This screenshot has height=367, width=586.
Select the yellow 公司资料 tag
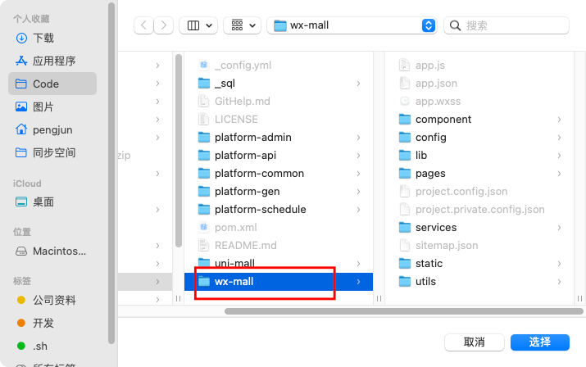pyautogui.click(x=52, y=300)
